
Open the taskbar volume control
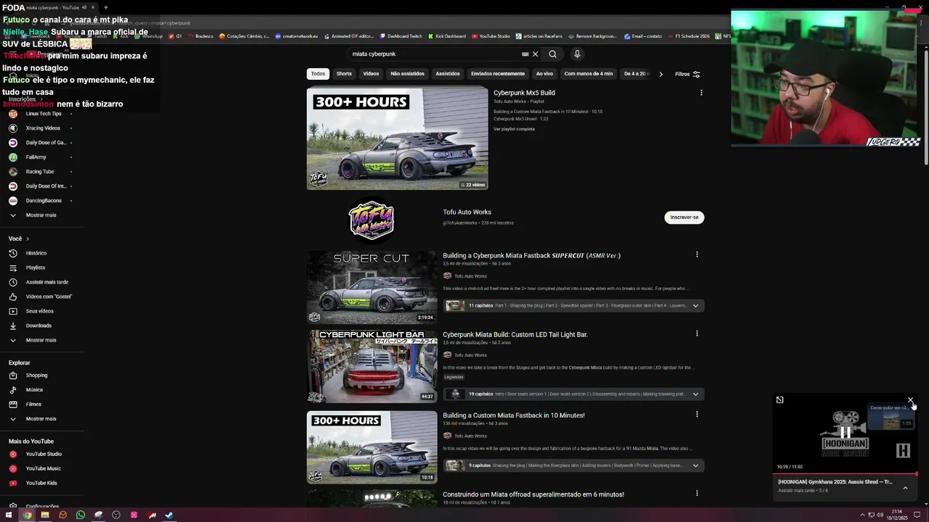pos(880,515)
